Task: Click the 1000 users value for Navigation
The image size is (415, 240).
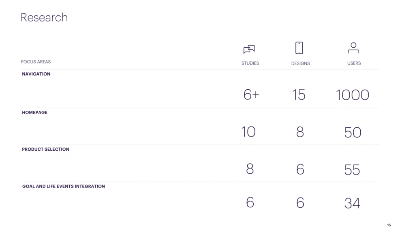Action: pyautogui.click(x=353, y=95)
